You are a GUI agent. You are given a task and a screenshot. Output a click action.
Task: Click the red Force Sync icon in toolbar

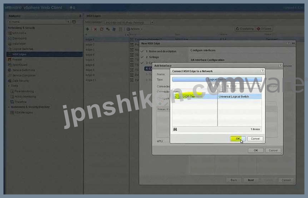pyautogui.click(x=101, y=29)
